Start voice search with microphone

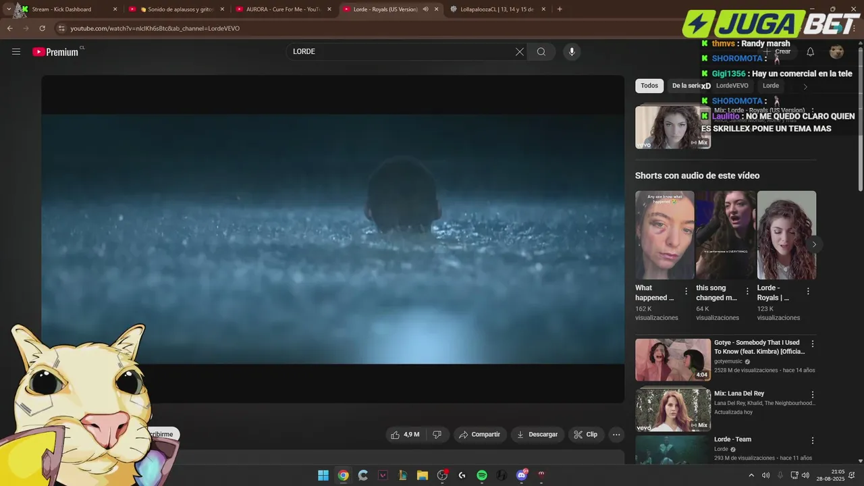(x=572, y=52)
